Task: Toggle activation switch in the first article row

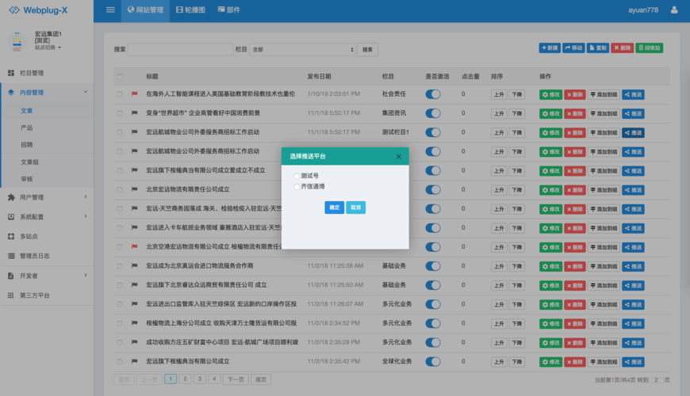Action: [433, 94]
